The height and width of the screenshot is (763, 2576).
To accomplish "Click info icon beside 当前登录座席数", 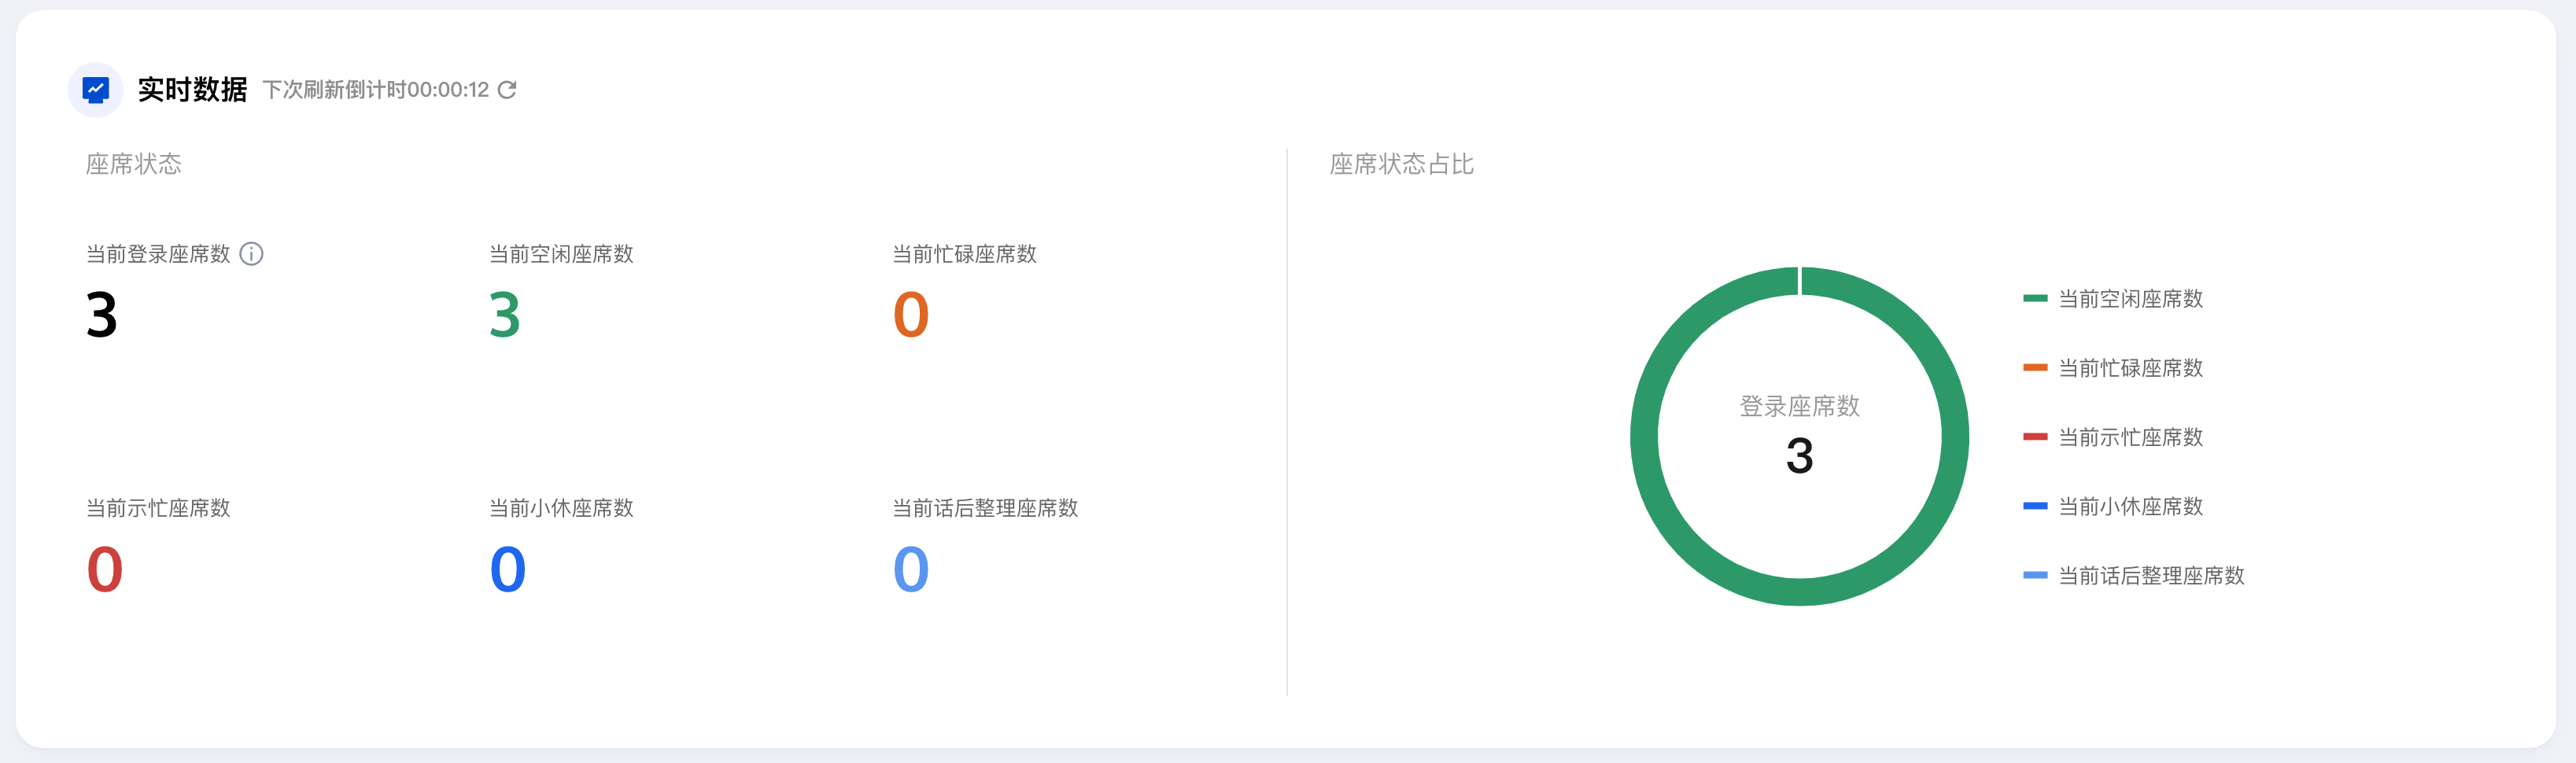I will (x=252, y=254).
